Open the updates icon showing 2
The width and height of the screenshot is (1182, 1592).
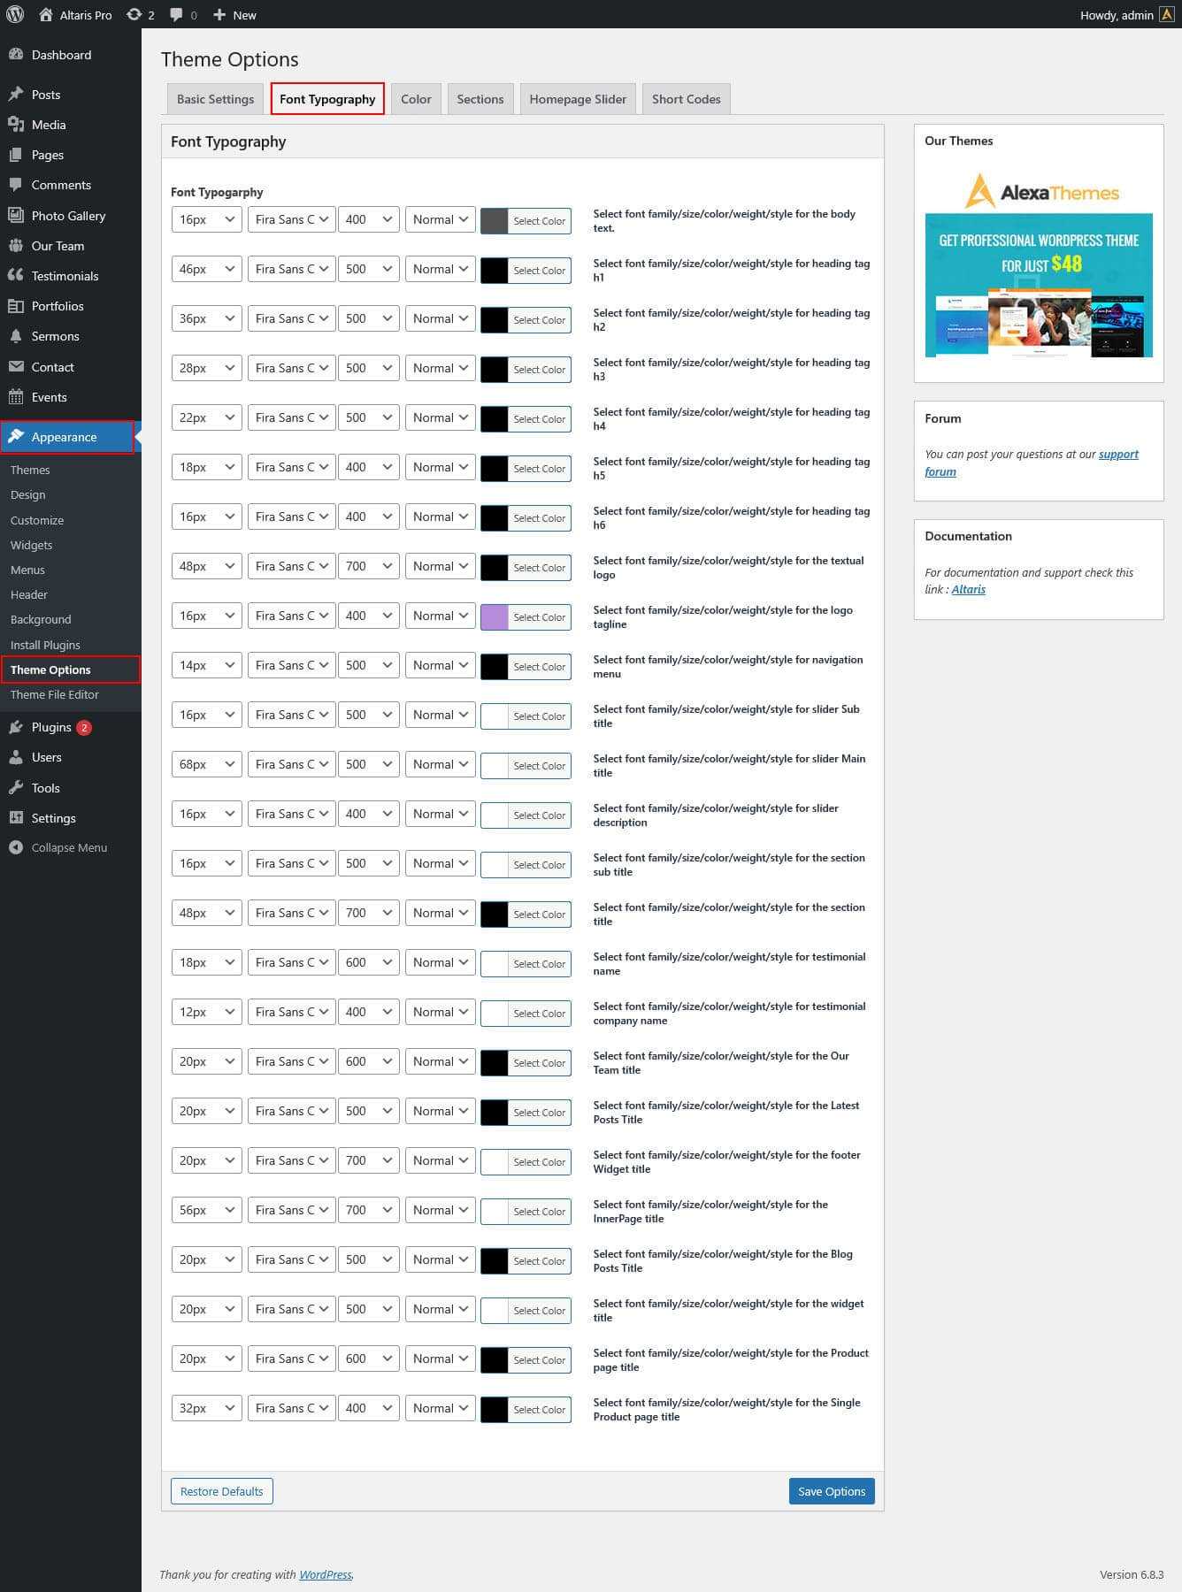click(x=134, y=14)
